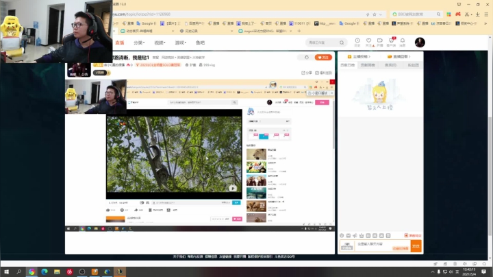Click the orange 发送 send button
493x277 pixels.
(x=416, y=246)
